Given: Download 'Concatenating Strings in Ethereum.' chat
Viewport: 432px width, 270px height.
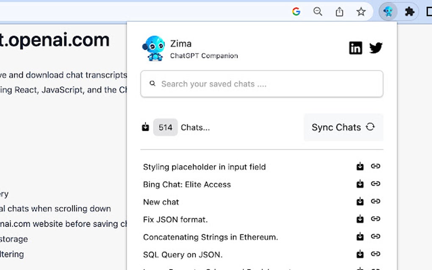Looking at the screenshot, I should click(360, 237).
